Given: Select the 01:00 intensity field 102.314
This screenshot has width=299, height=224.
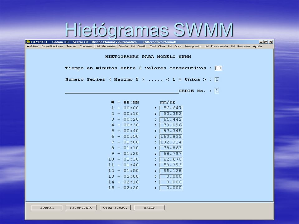Looking at the screenshot, I should [171, 142].
